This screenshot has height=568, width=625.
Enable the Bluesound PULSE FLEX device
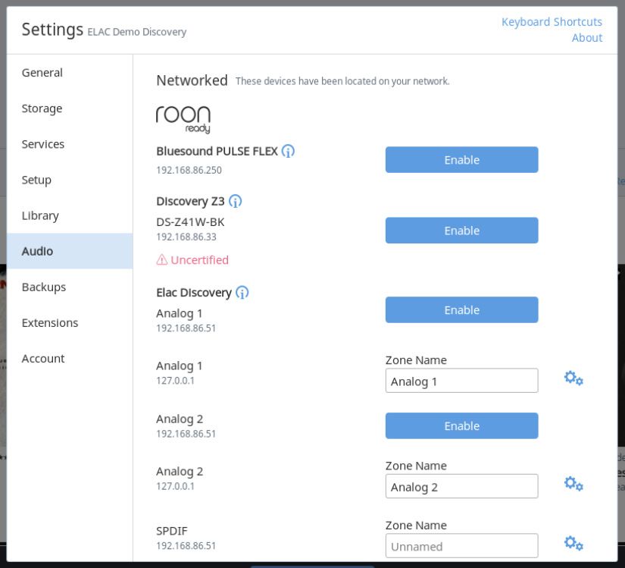pos(461,159)
